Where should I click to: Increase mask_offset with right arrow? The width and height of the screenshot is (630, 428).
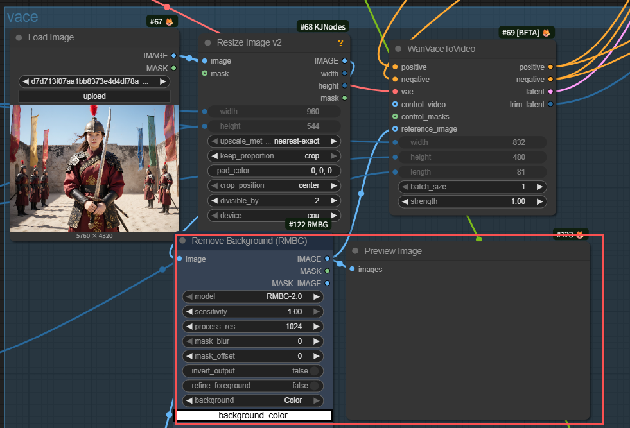(317, 356)
